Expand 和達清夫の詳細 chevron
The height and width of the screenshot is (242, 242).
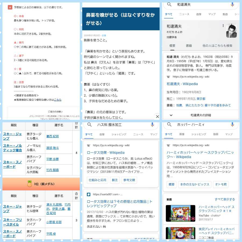(171, 115)
